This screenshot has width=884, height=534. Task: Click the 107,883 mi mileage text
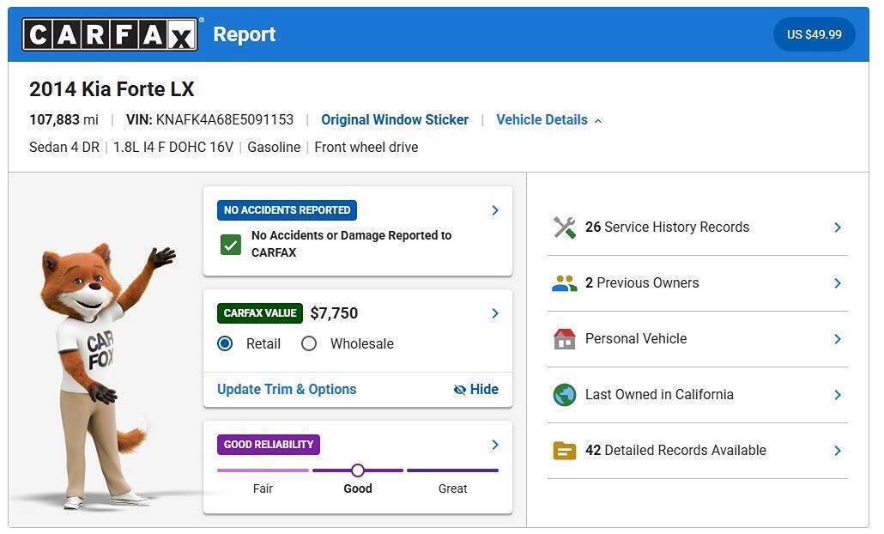64,120
